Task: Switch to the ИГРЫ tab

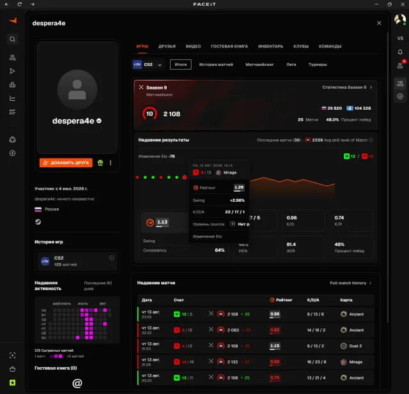Action: (x=142, y=47)
